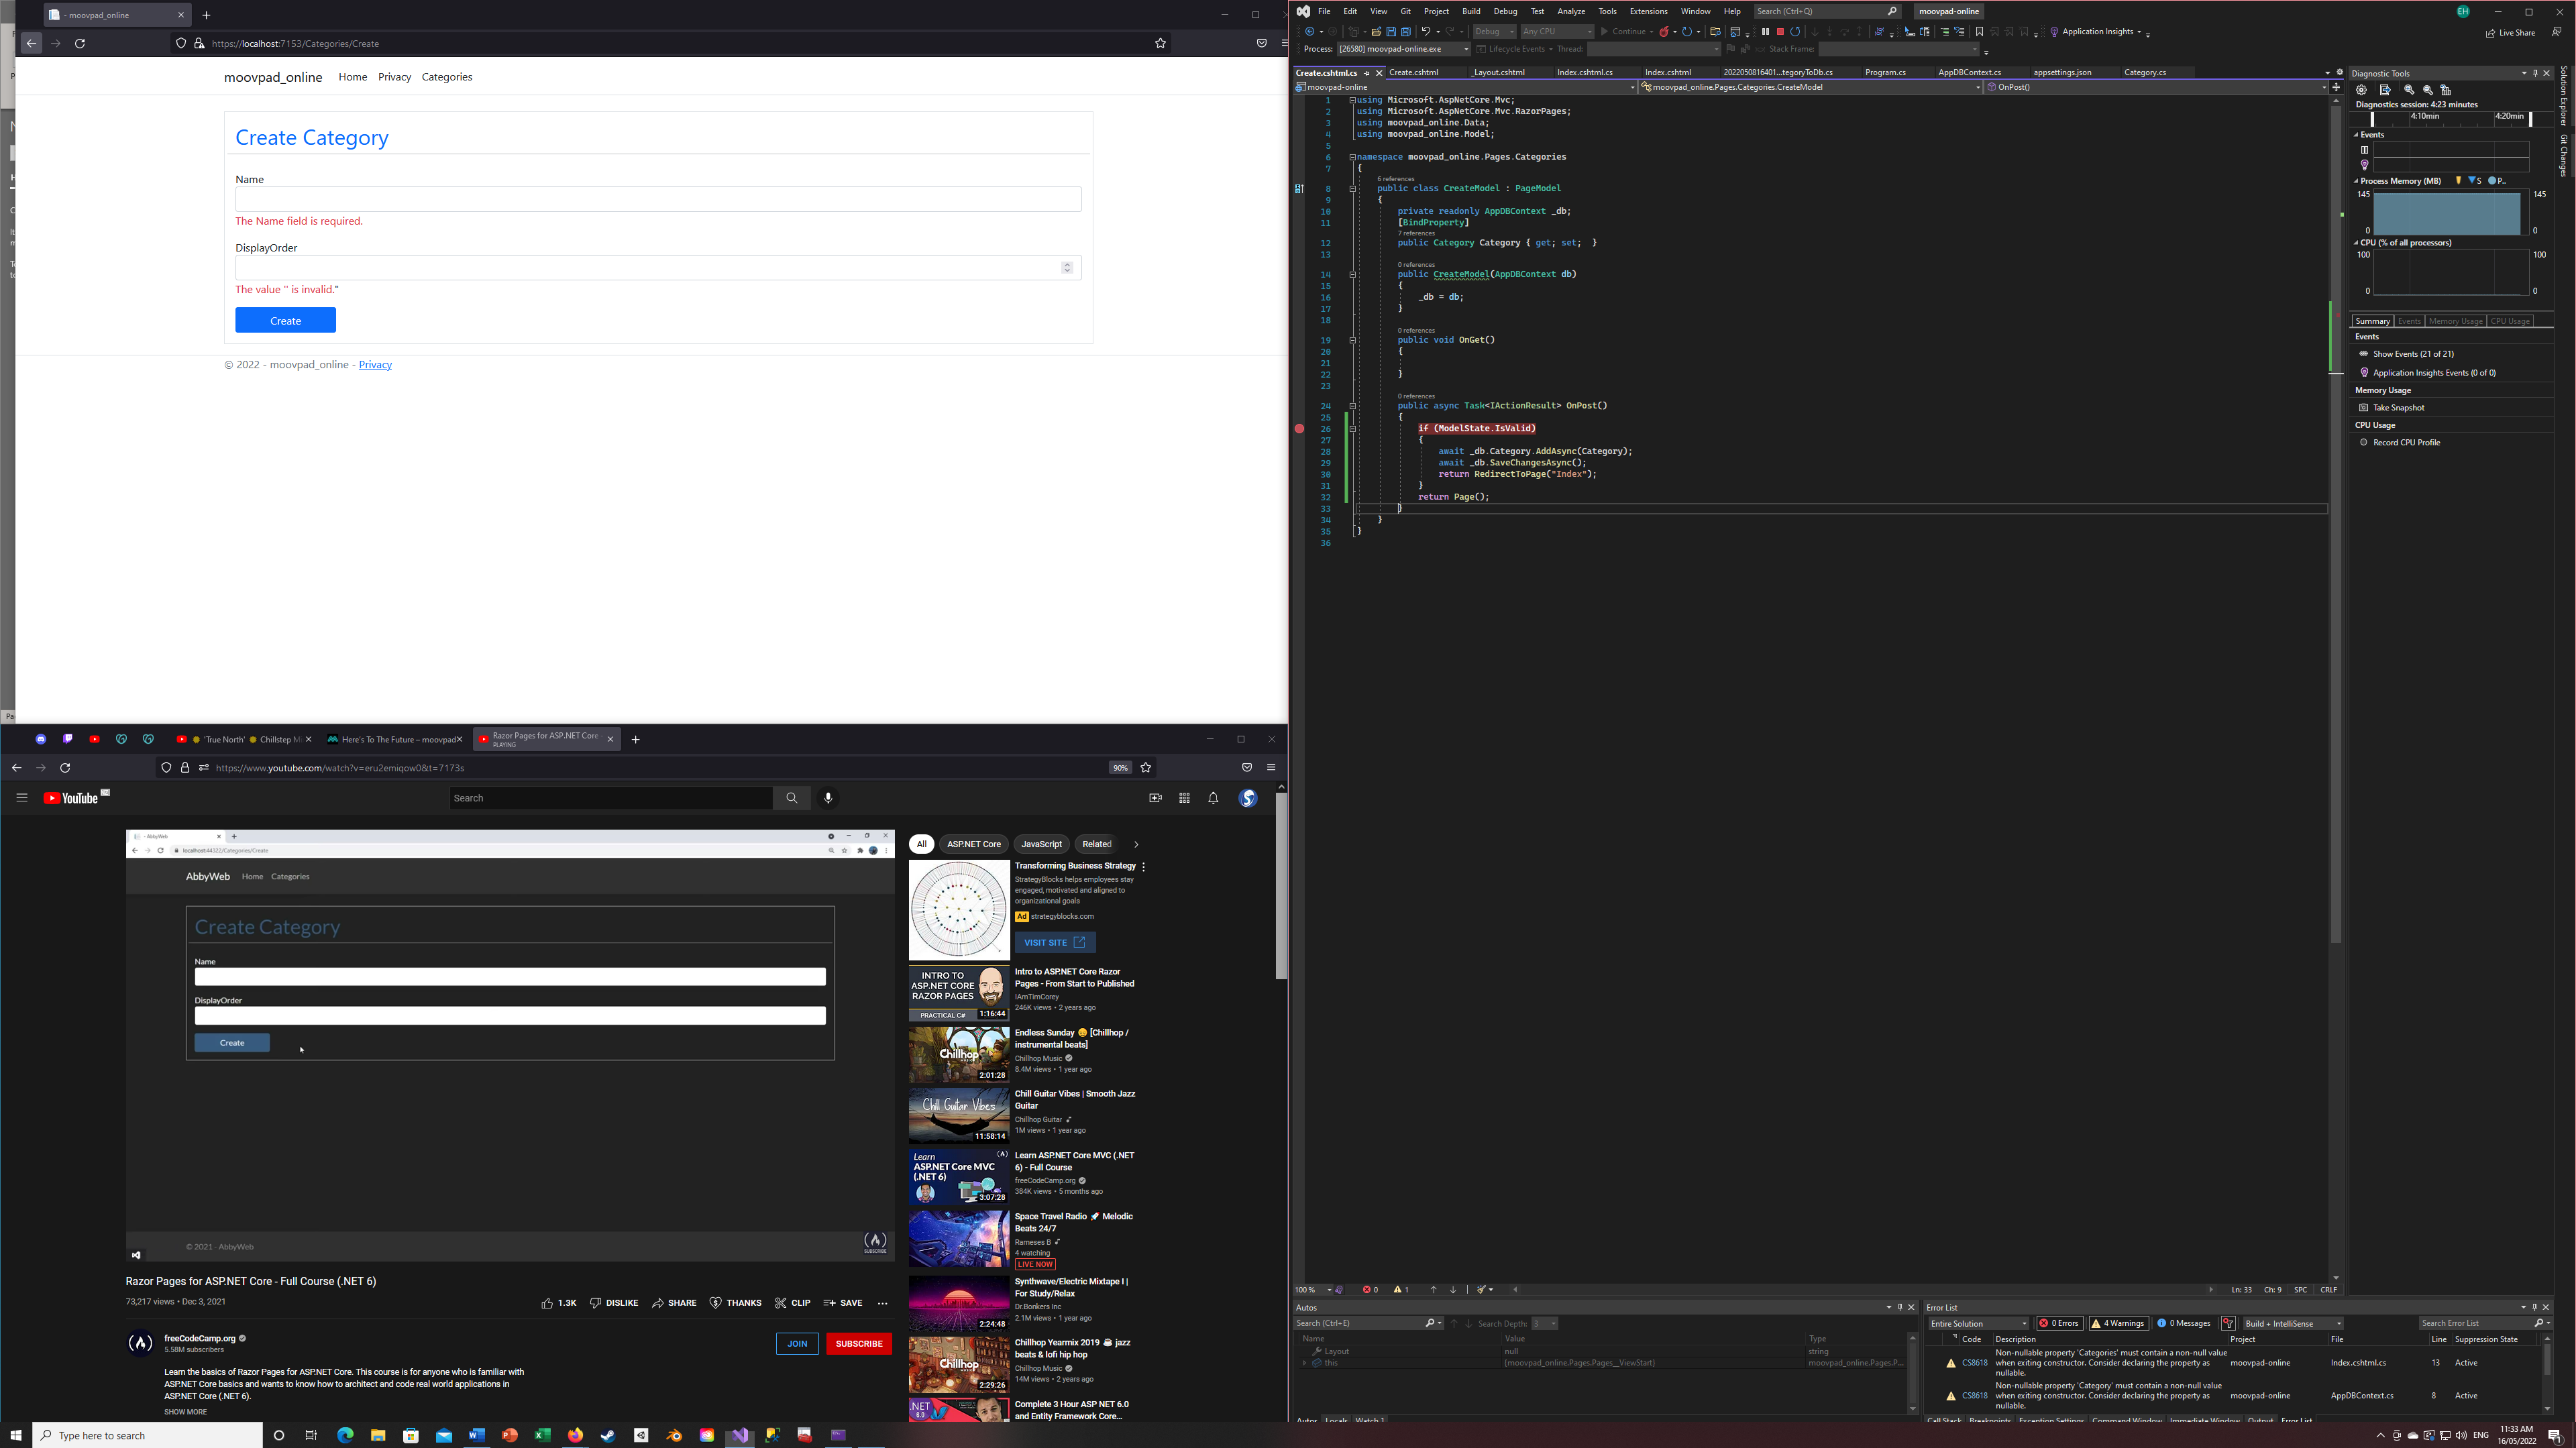Click the Bookmark icon in Visual Studio toolbar

[x=1979, y=32]
